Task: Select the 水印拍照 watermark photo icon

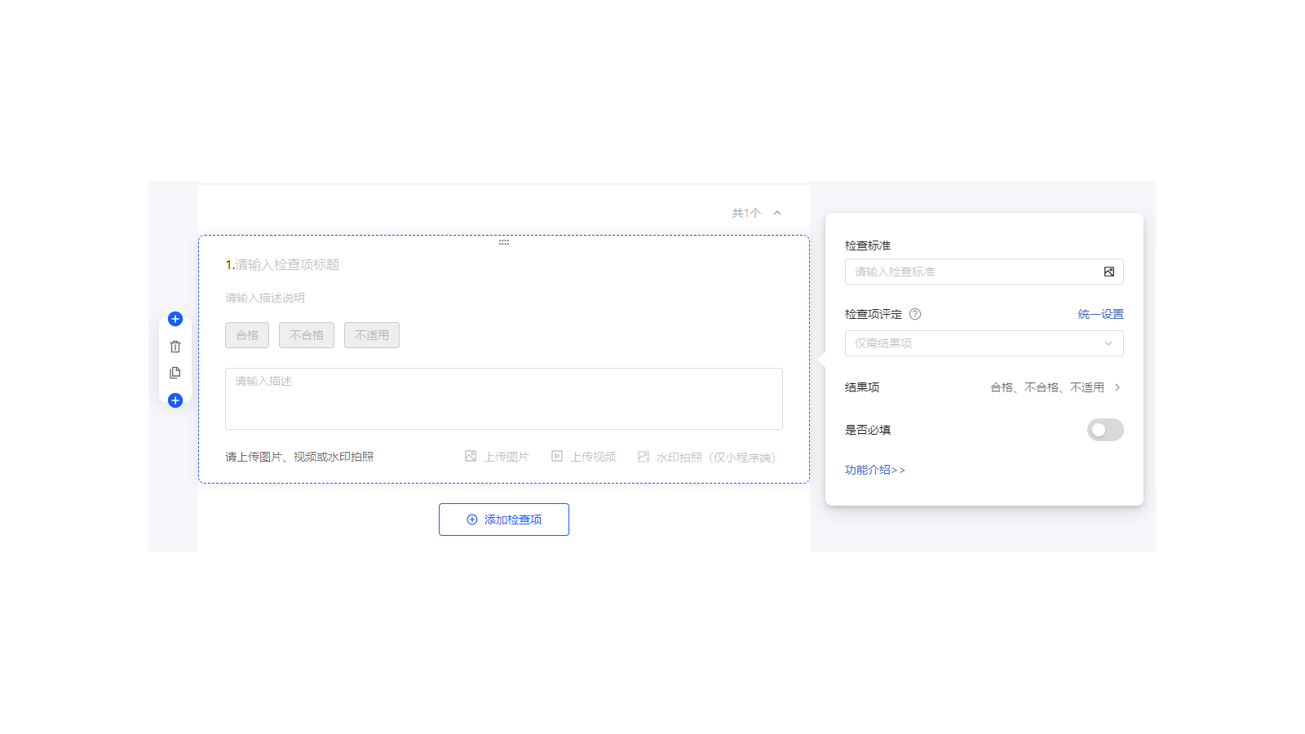Action: click(644, 456)
